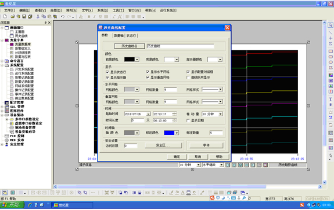Click the Internet Explorer quick launch icon

click(30, 205)
